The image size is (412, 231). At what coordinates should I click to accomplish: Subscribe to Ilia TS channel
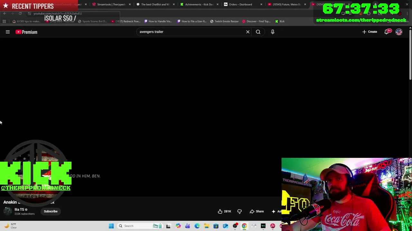[51, 211]
